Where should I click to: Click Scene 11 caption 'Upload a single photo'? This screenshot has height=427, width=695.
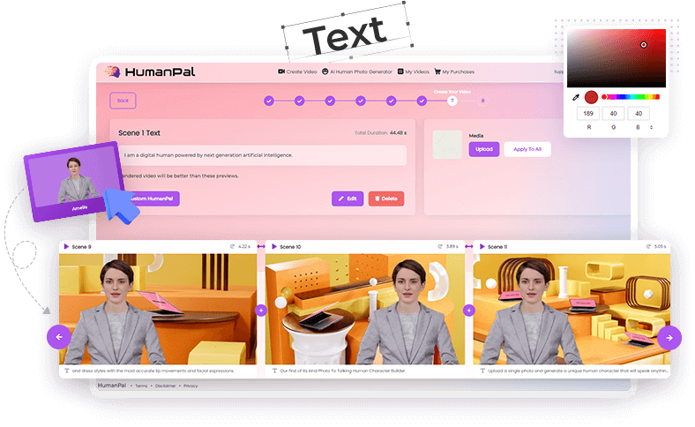579,371
